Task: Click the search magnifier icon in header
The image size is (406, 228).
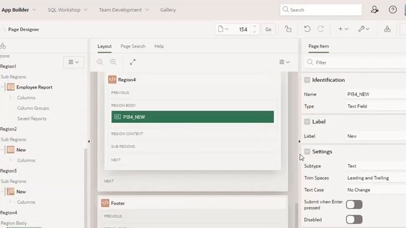Action: pos(285,9)
